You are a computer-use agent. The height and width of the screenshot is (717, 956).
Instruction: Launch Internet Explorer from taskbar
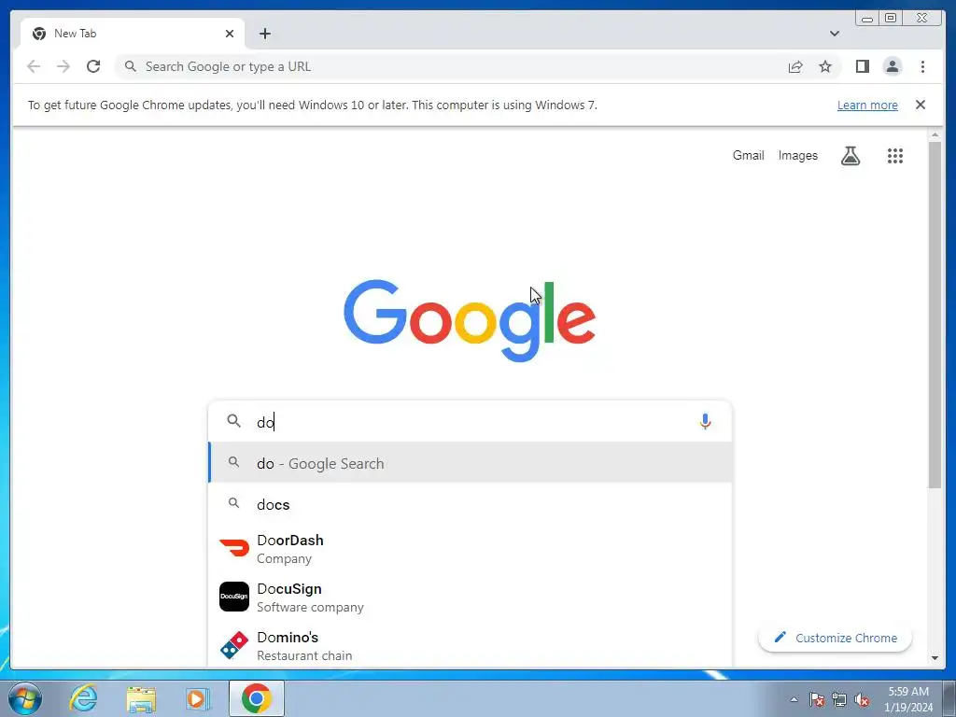click(x=83, y=698)
